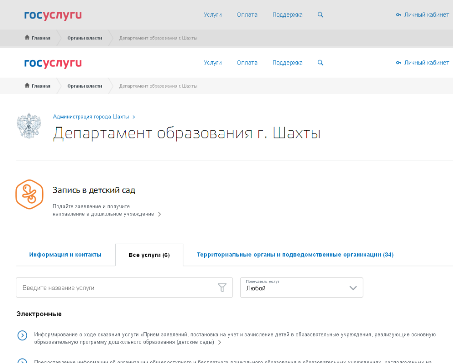
Task: Click the Russian coat of arms emblem
Action: pyautogui.click(x=29, y=126)
